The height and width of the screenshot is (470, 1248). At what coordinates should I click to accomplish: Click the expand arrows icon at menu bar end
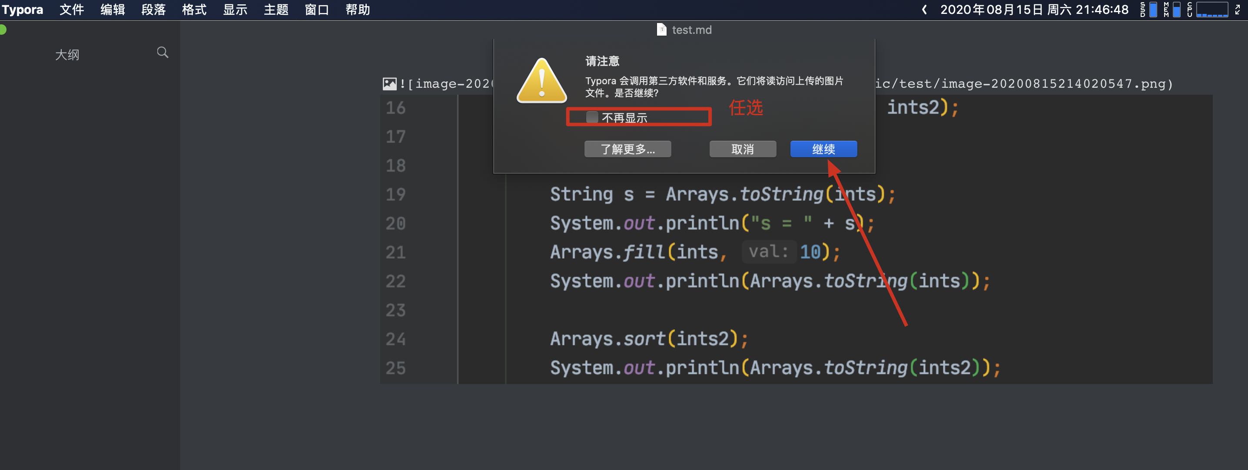1237,10
